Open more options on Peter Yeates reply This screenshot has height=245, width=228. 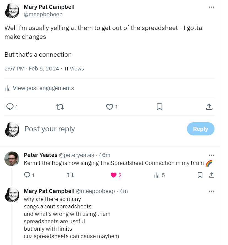tap(211, 155)
